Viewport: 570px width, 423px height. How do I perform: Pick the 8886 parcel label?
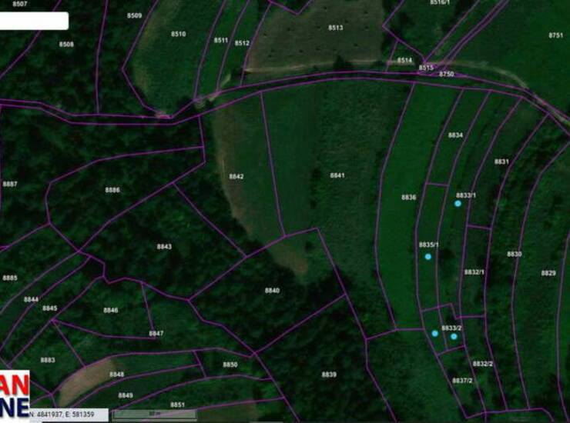click(112, 190)
